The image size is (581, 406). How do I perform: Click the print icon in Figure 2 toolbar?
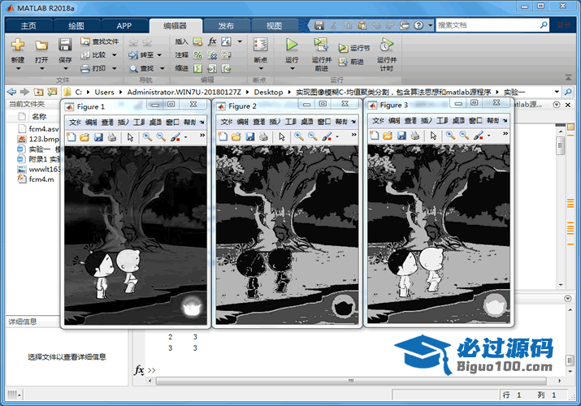point(263,136)
